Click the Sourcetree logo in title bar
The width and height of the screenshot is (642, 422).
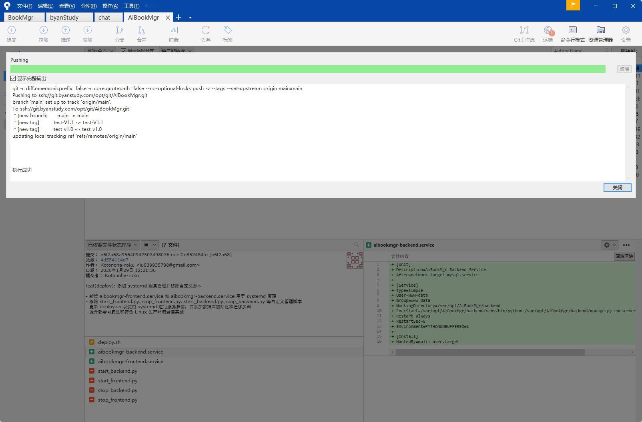[7, 6]
